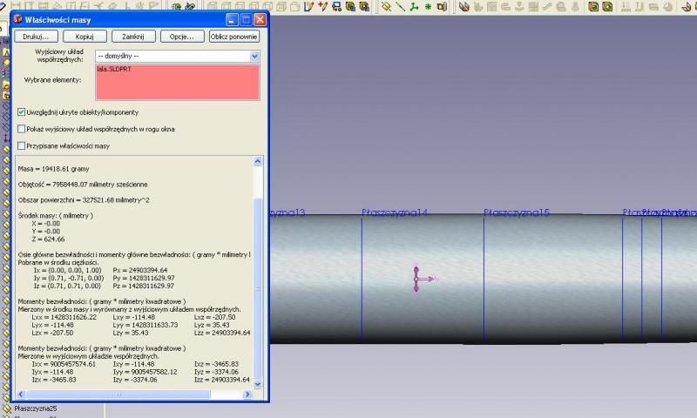Screen dimensions: 697x418
Task: Select lala.SLDPRT in the Wybrane elementy box
Action: [114, 70]
